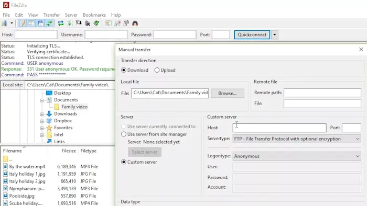Click the Quickconnect Password field

[x=175, y=35]
